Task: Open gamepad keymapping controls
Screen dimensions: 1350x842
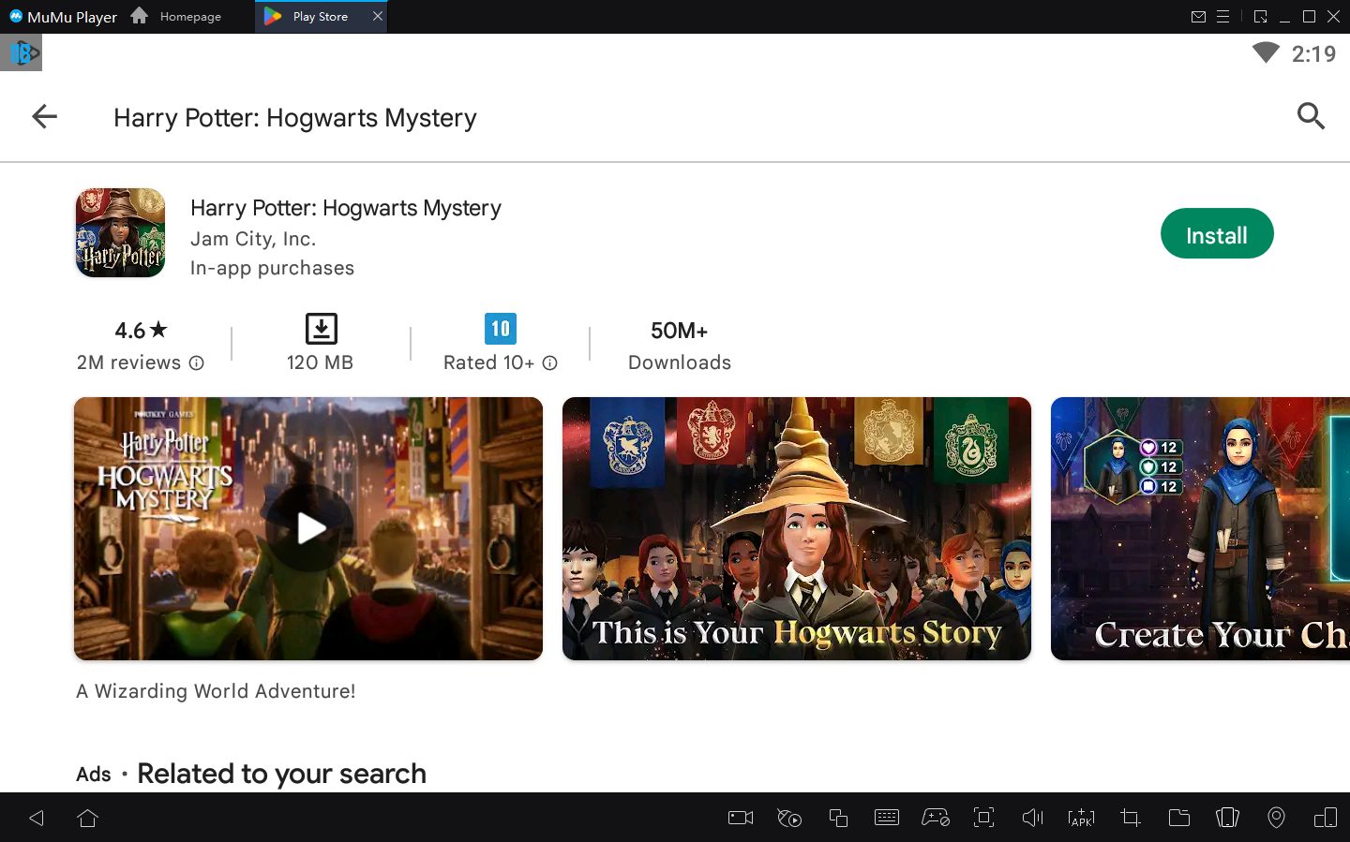Action: (936, 818)
